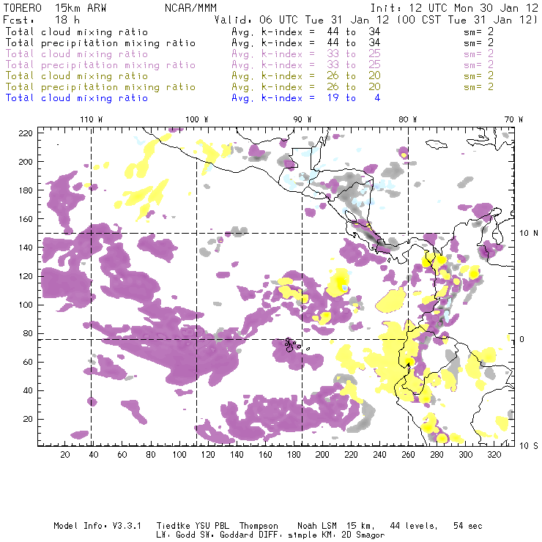Select the black "sm= 2" in the first legend row
The width and height of the screenshot is (542, 542).
pyautogui.click(x=478, y=32)
